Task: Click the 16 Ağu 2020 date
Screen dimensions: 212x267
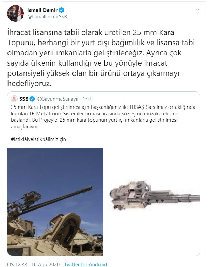Action: coord(45,264)
